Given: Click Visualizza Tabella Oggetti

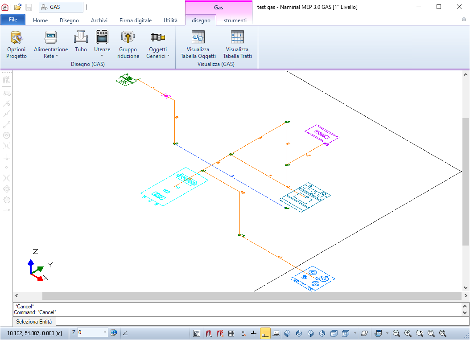Looking at the screenshot, I should tap(198, 45).
